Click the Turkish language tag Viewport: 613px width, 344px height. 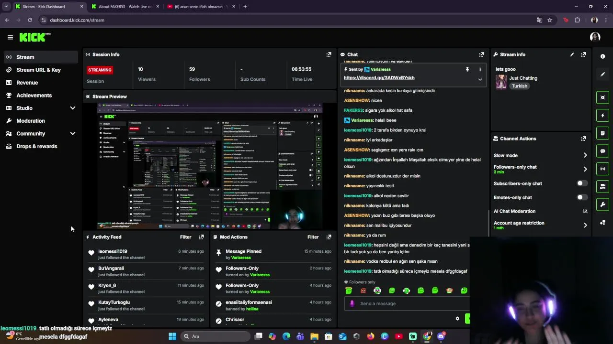click(x=519, y=86)
